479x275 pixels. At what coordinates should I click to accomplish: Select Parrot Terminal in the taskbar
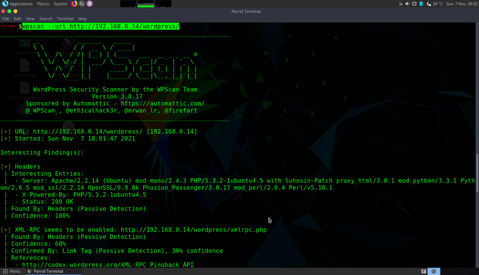tap(54, 271)
